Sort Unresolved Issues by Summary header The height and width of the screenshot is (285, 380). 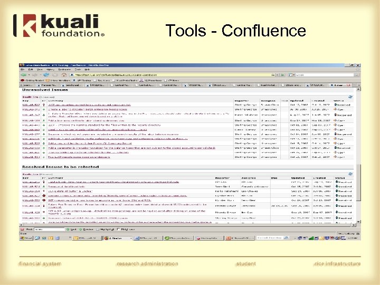[x=55, y=101]
